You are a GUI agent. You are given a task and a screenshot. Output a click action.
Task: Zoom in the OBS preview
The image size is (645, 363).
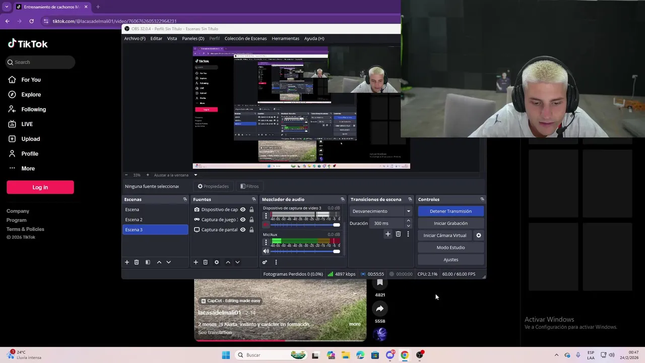(148, 175)
